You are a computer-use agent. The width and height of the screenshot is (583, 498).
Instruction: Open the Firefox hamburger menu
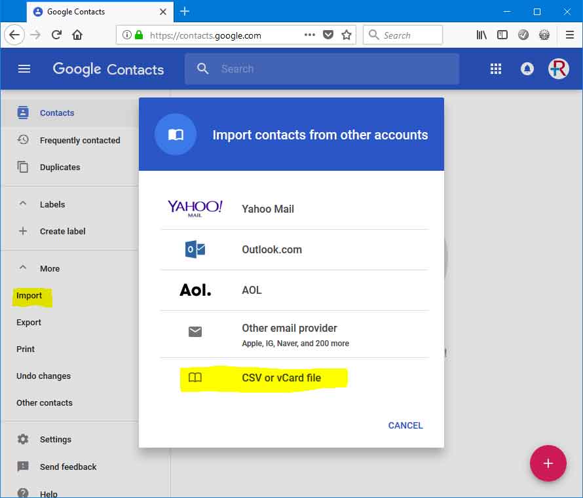pos(570,35)
